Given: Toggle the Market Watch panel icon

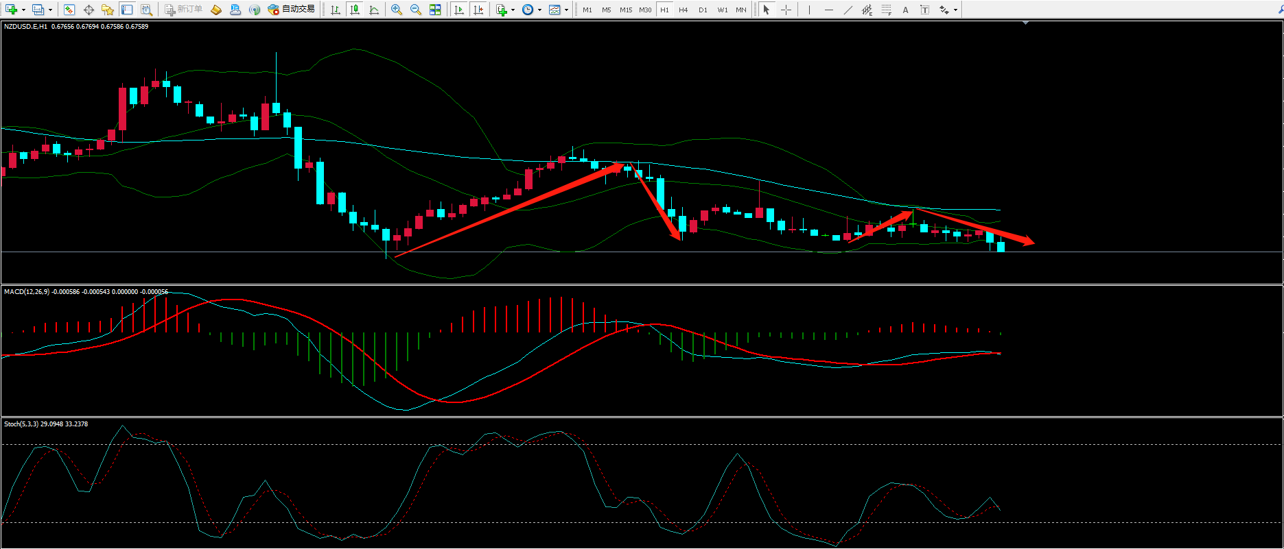Looking at the screenshot, I should 69,10.
